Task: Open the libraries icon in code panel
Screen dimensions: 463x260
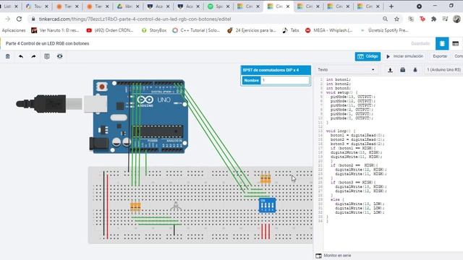Action: (x=402, y=70)
